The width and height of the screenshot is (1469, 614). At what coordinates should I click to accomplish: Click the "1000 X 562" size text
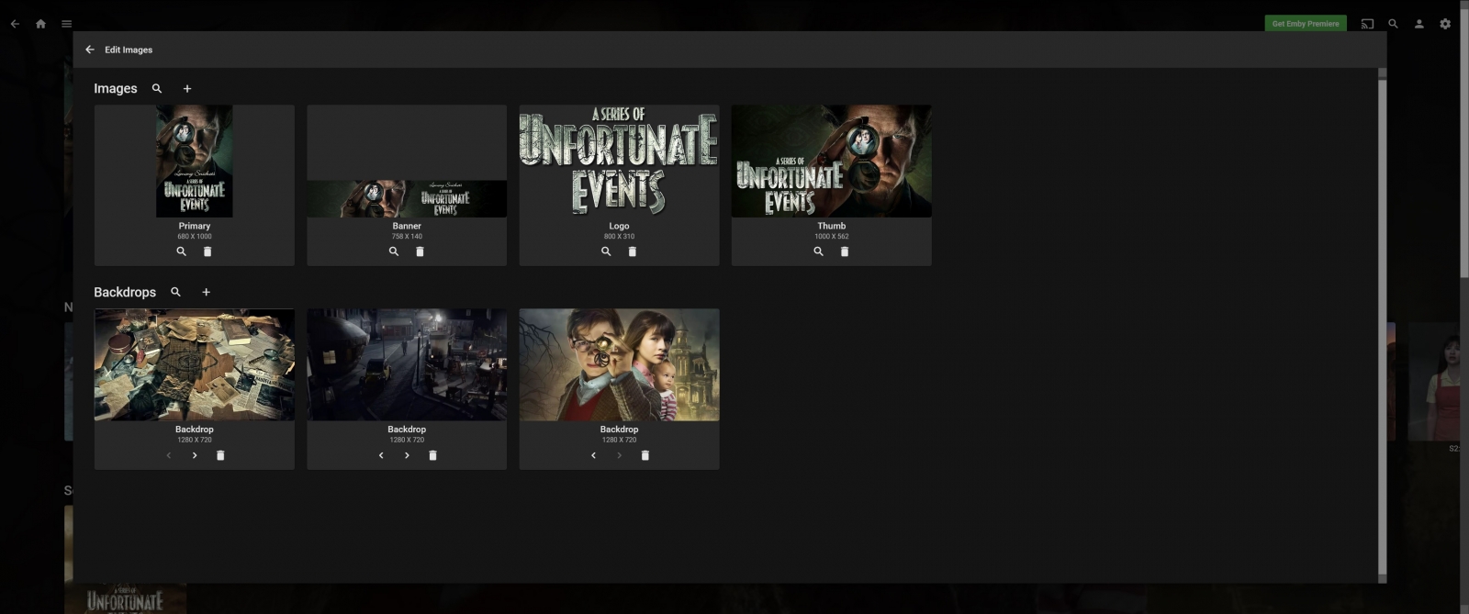pos(832,237)
